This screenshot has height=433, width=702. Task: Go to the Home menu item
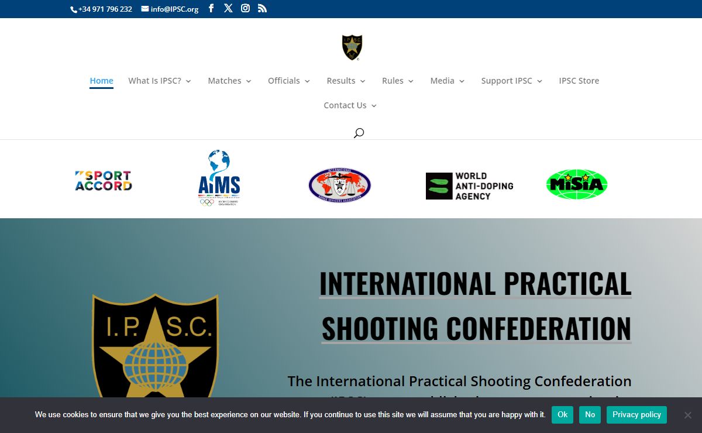pos(101,81)
